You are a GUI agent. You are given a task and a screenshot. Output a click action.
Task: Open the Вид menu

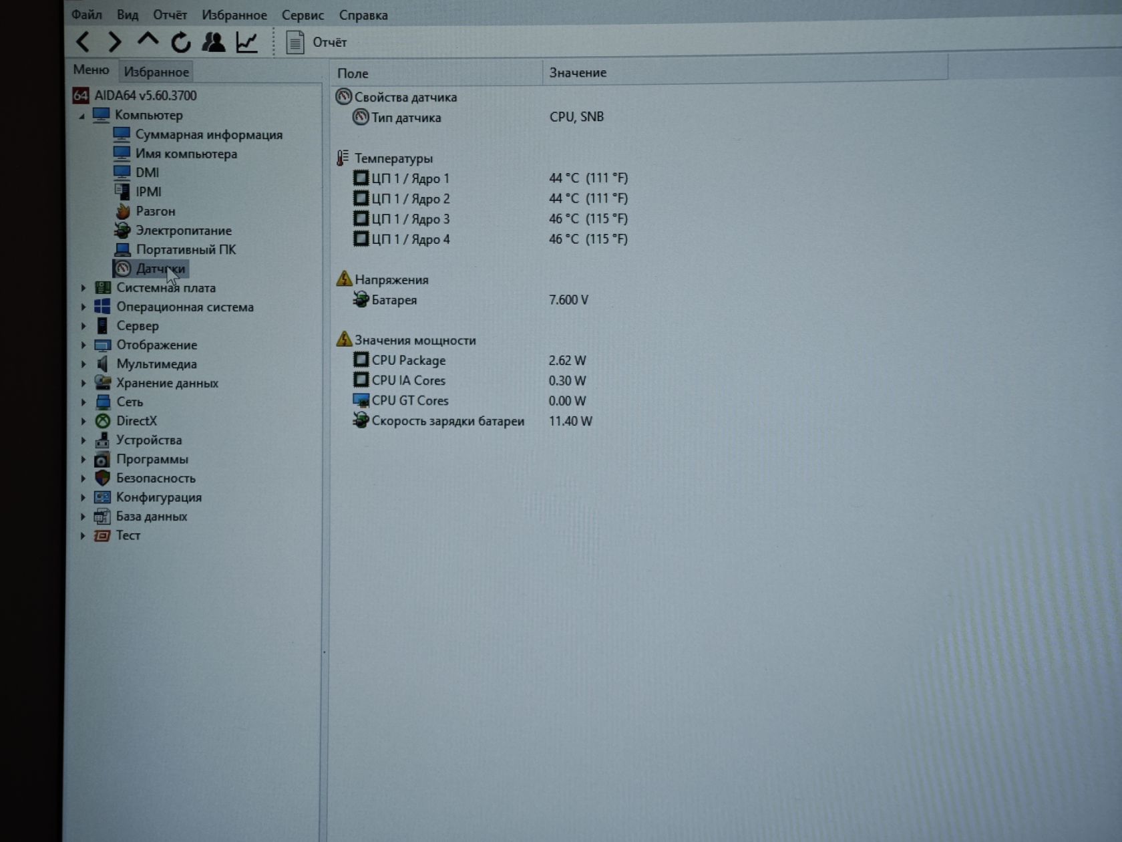pyautogui.click(x=128, y=14)
